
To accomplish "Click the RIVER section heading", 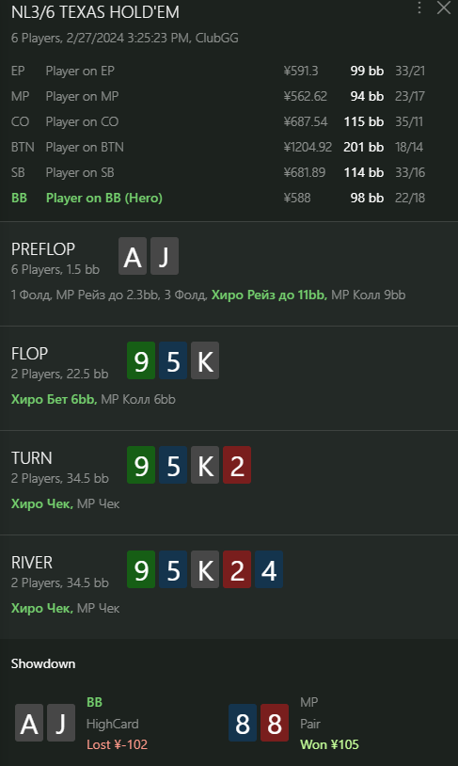I will 32,563.
